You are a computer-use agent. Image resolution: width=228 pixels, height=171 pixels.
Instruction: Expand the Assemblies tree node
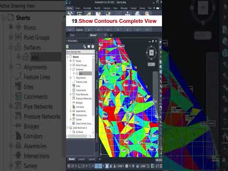(71, 111)
